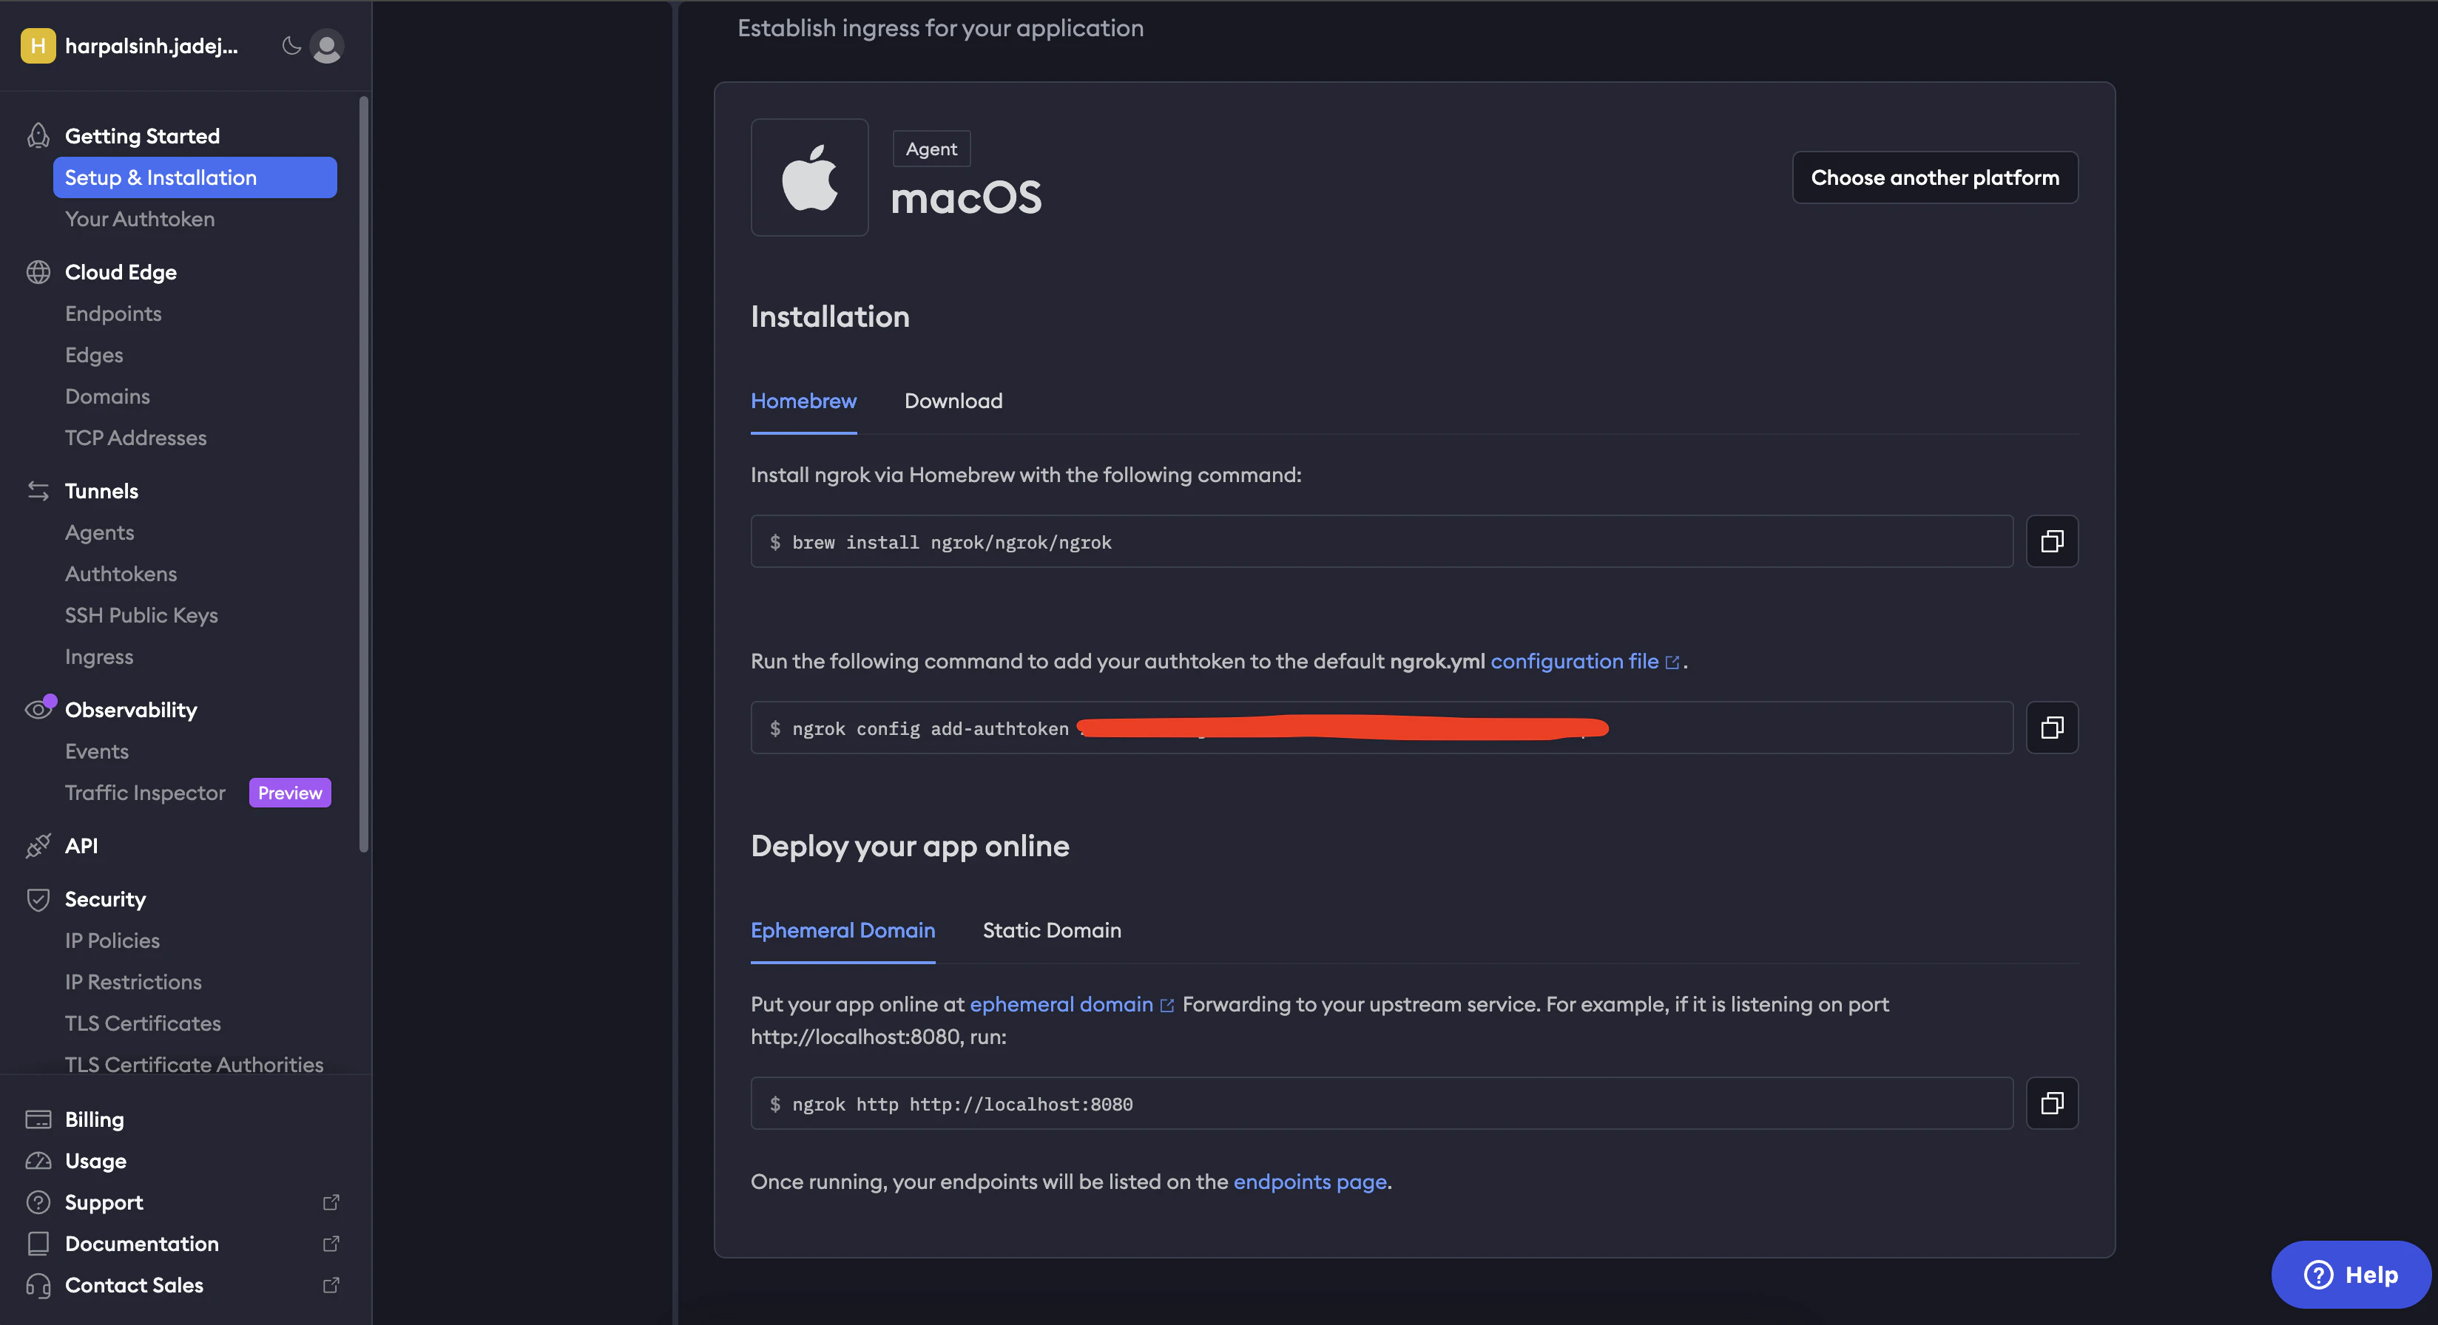Click the Billing card icon
Image resolution: width=2438 pixels, height=1325 pixels.
pos(38,1119)
